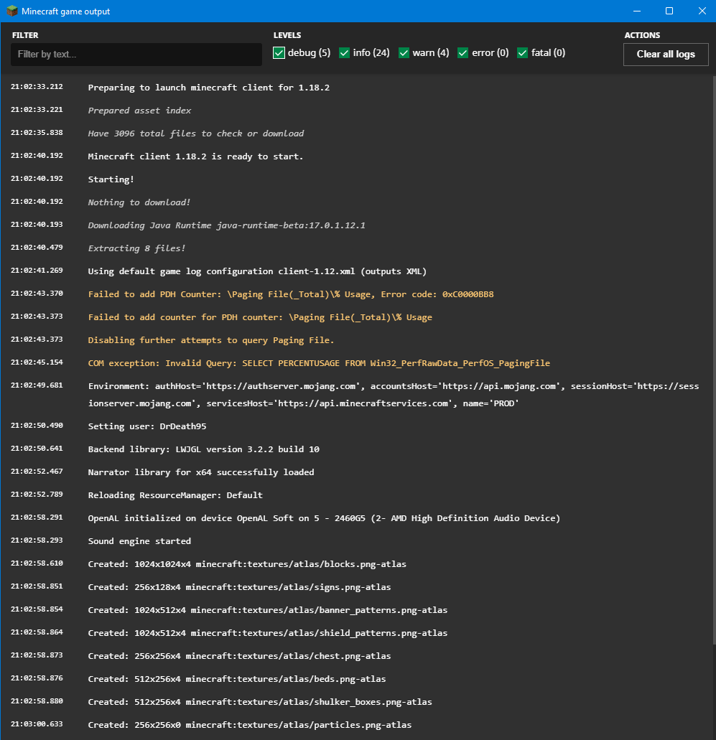Viewport: 716px width, 740px height.
Task: Click the vertical log scrollbar thumb
Action: (713, 359)
